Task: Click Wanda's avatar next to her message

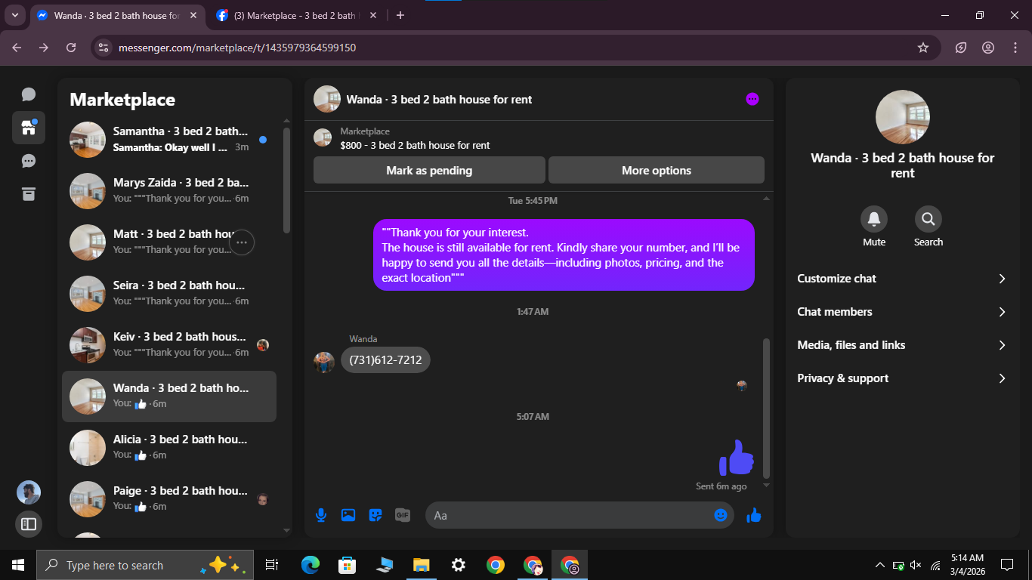Action: (324, 362)
